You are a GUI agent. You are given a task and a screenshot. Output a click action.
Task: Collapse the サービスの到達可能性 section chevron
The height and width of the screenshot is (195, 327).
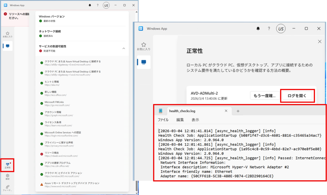(124, 48)
